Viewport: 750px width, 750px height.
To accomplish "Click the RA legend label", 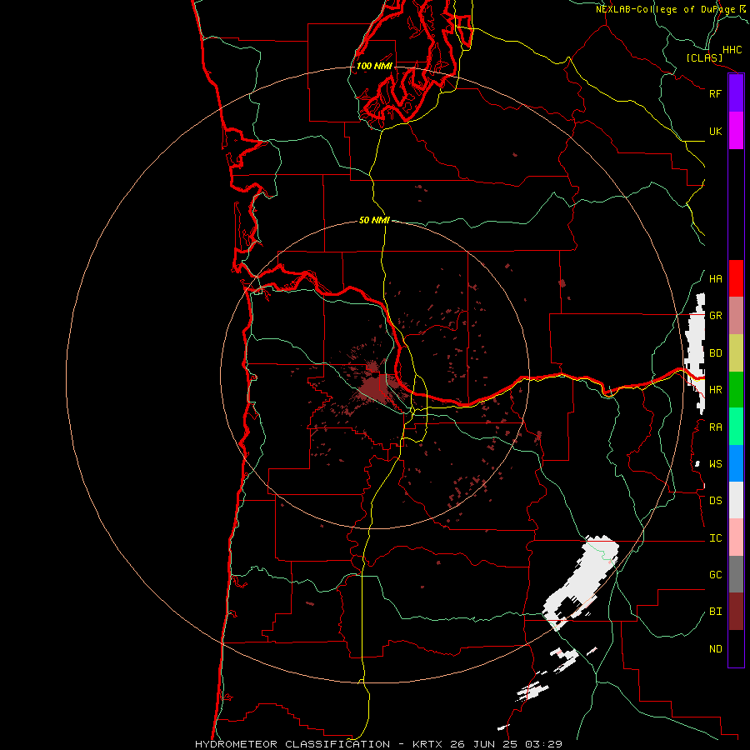I will [x=715, y=427].
